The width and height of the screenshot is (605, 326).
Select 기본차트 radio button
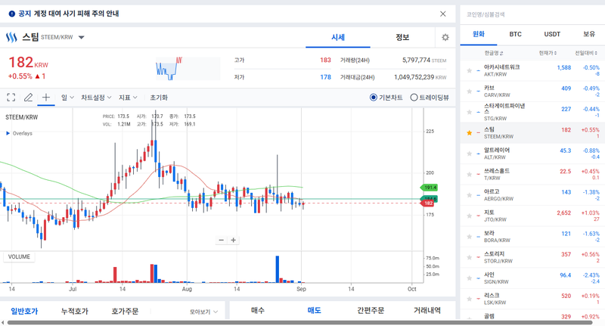tap(373, 98)
